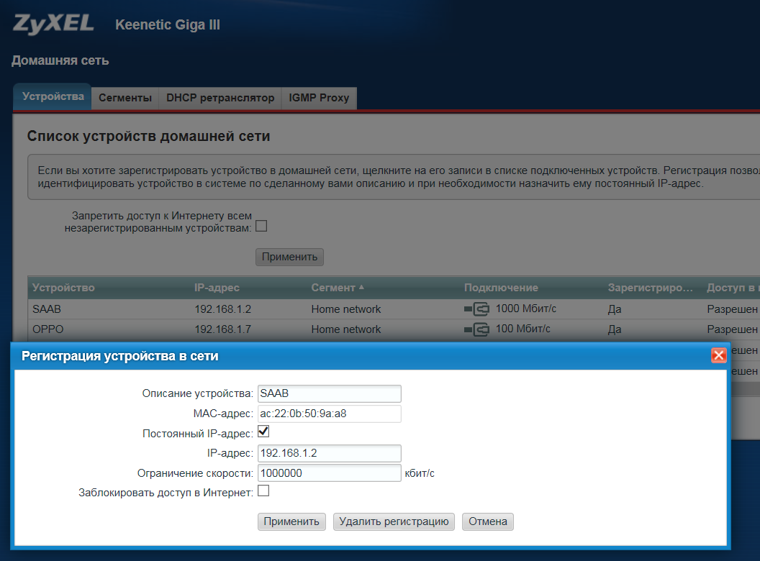Viewport: 760px width, 561px height.
Task: Sort the table by Сегмент column
Action: tap(338, 288)
